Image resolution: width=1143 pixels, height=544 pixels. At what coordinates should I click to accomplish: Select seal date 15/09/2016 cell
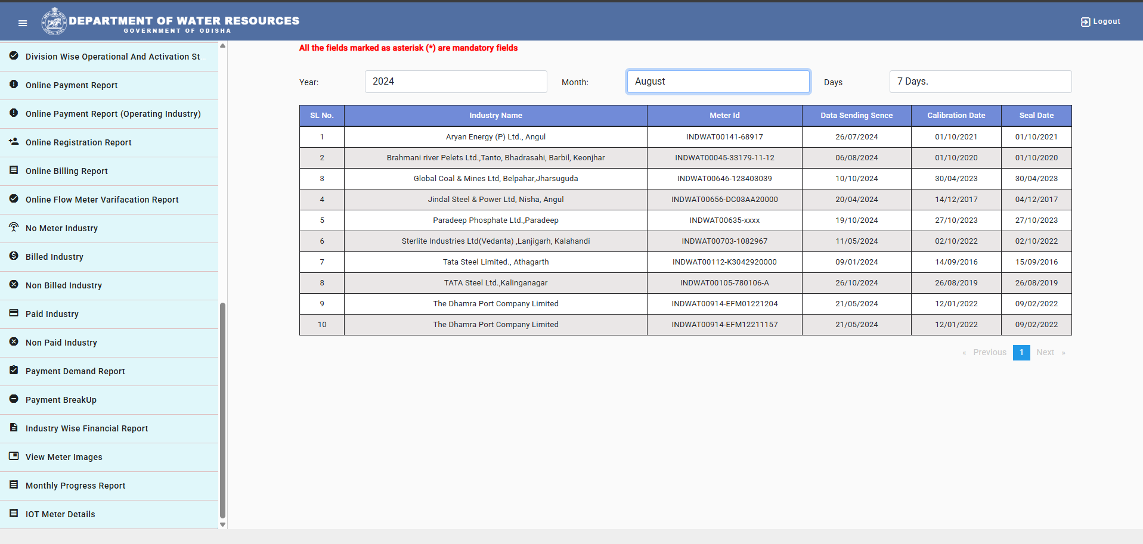[x=1036, y=262]
